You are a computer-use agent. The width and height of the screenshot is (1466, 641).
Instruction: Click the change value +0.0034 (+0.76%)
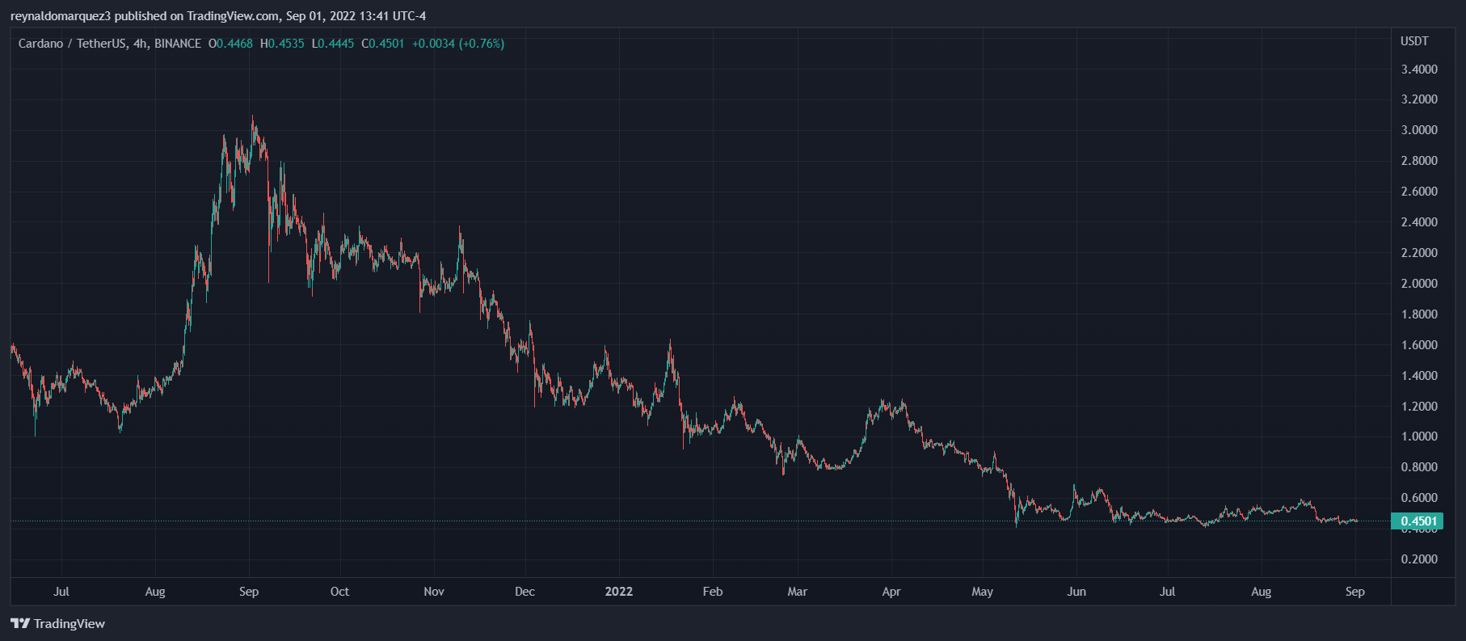point(458,44)
